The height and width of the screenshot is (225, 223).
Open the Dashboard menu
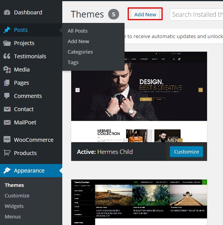31,12
